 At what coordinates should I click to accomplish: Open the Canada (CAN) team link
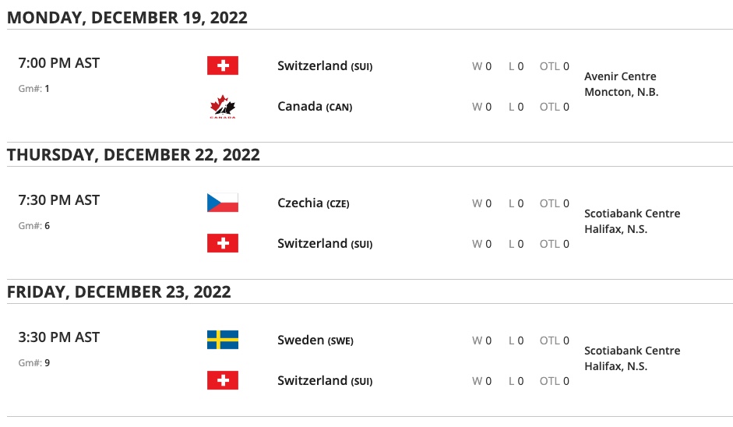pyautogui.click(x=315, y=107)
